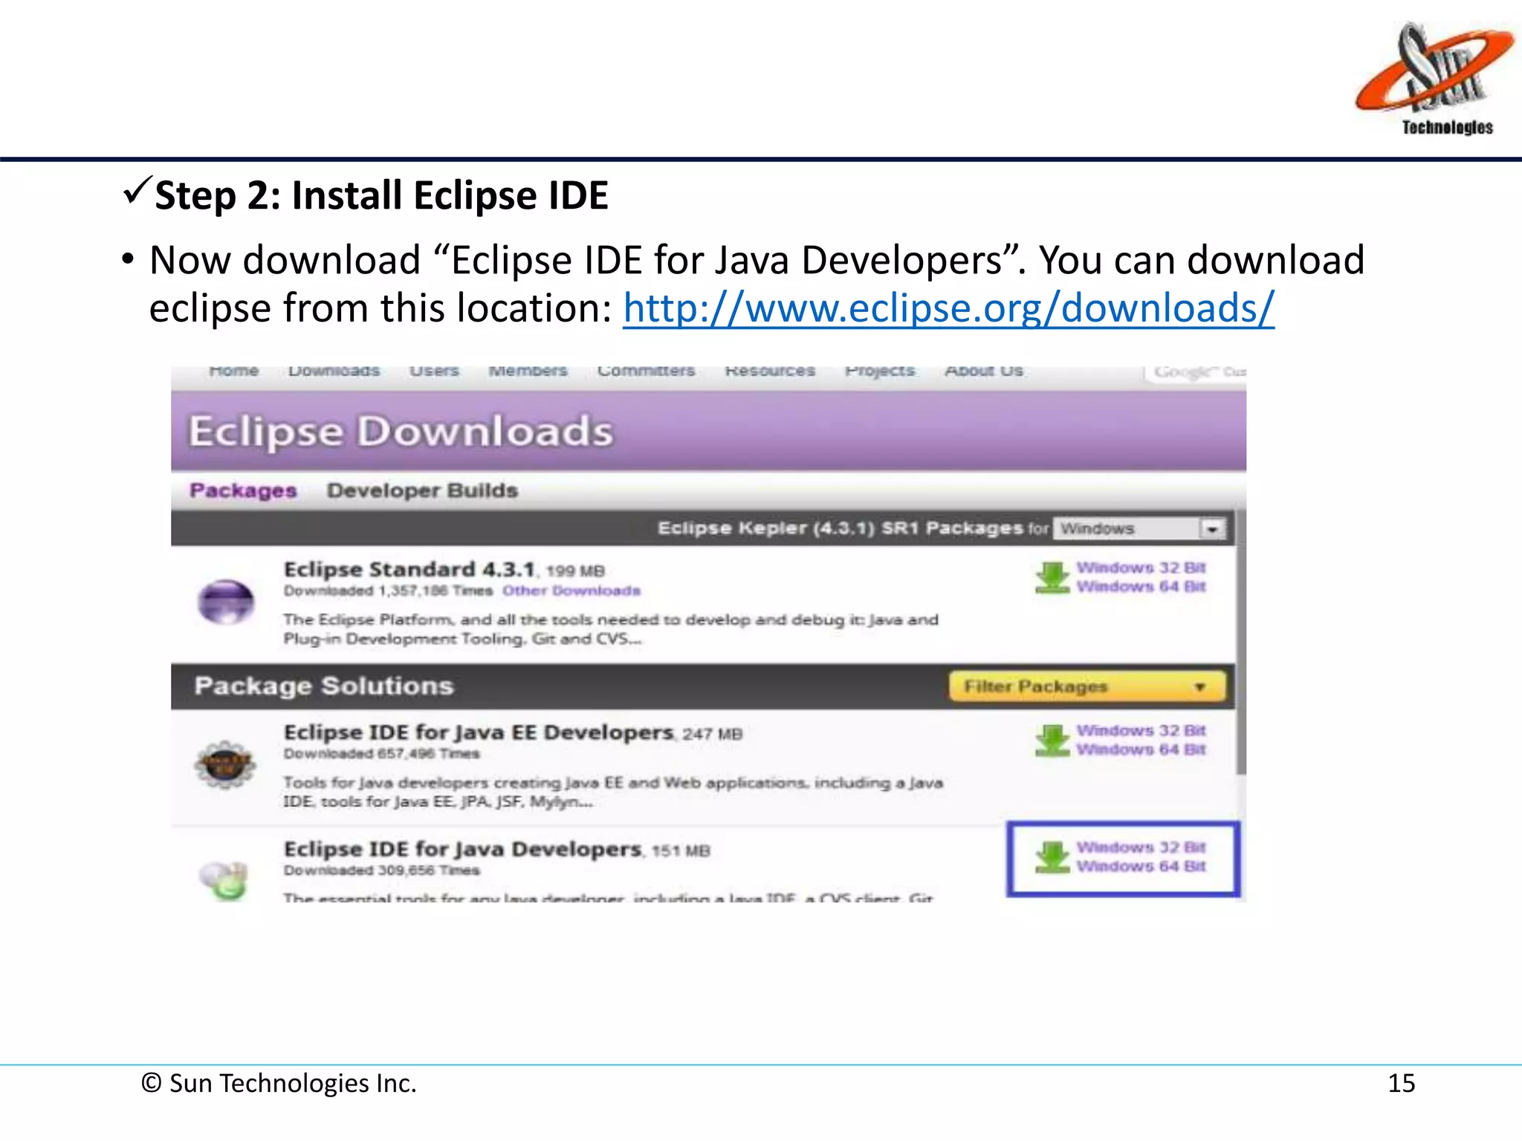Click Eclipse IDE for Java EE Developers title
Viewport: 1522px width, 1141px height.
point(479,732)
